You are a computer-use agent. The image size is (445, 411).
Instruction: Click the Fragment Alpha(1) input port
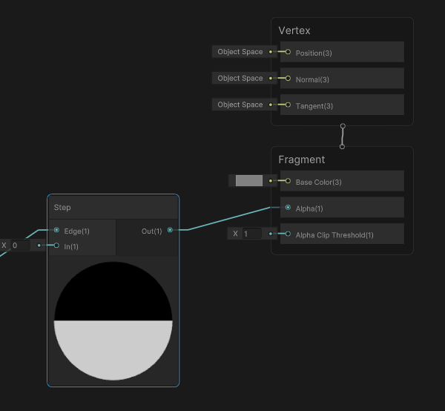tap(288, 208)
